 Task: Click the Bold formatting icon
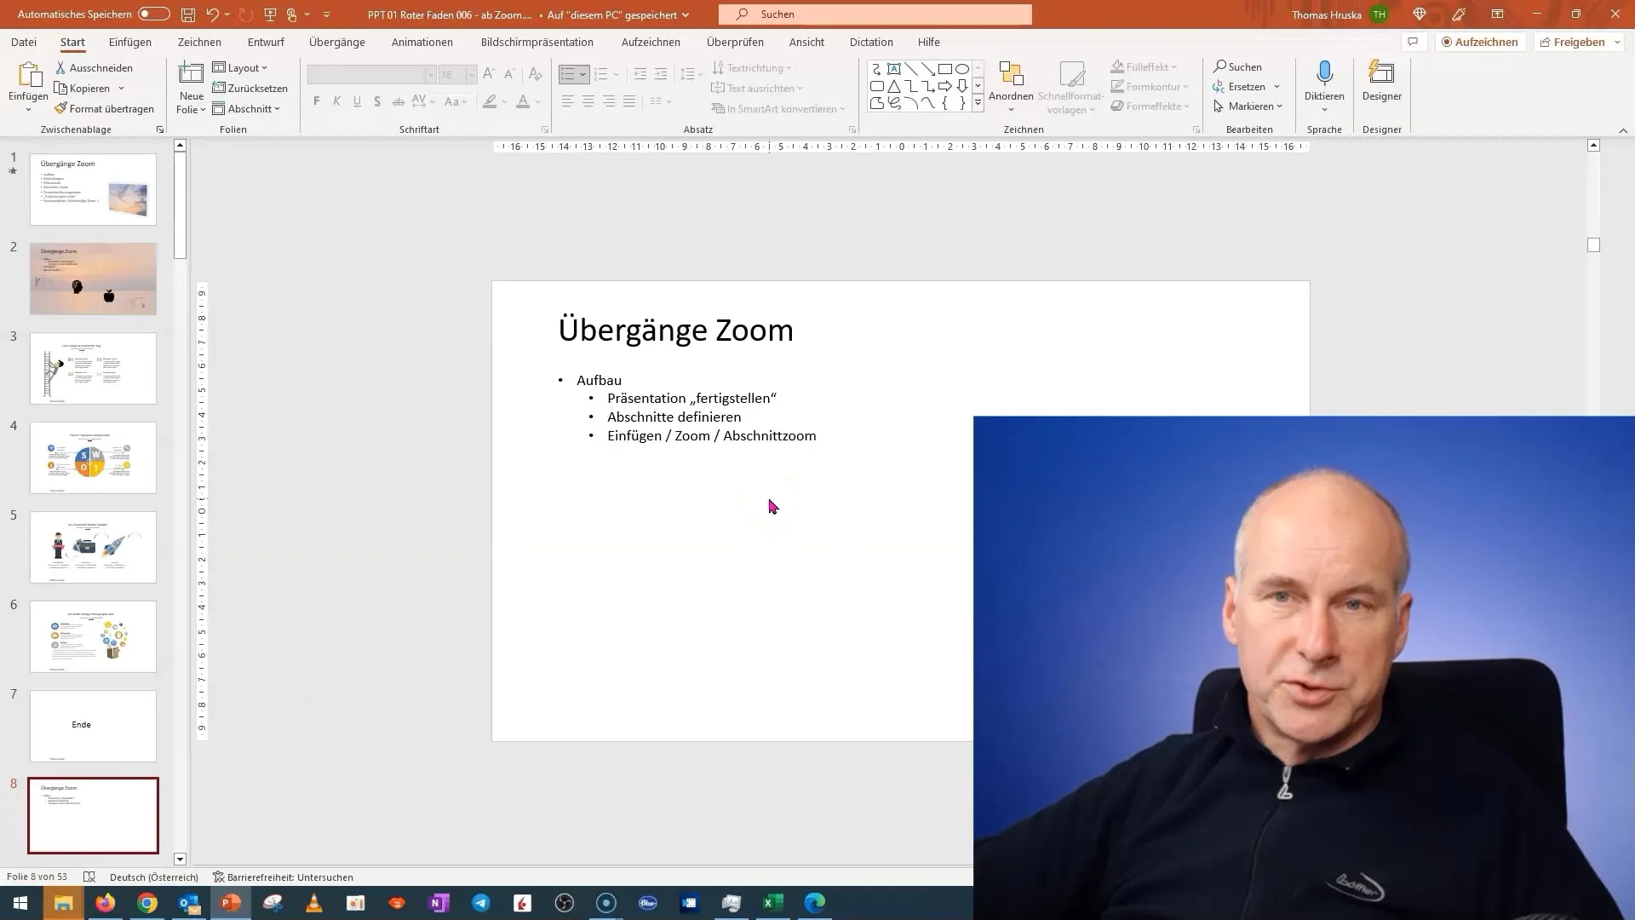[317, 101]
